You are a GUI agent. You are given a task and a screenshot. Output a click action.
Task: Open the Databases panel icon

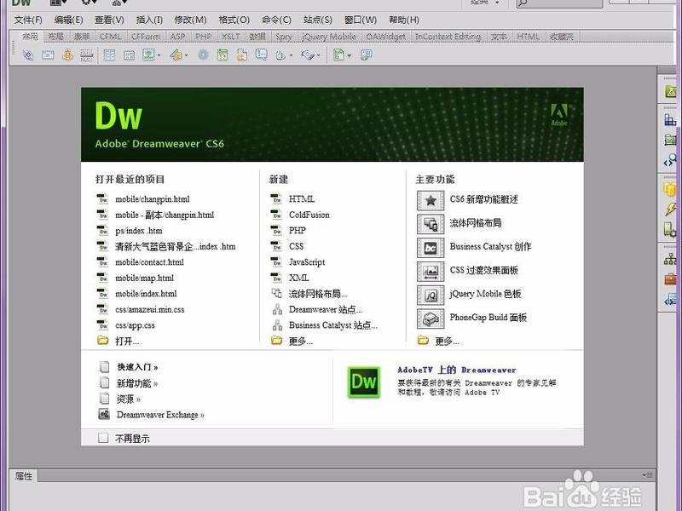click(670, 189)
